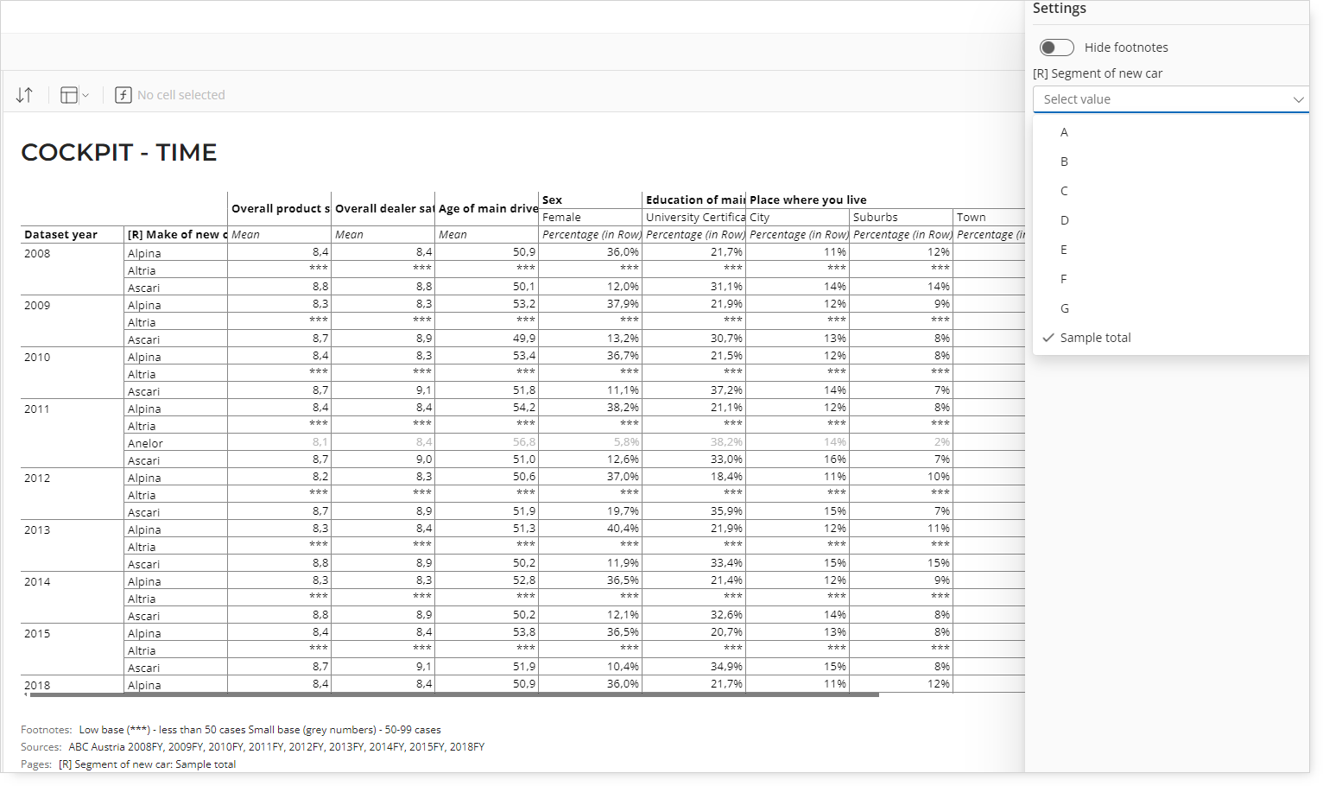The width and height of the screenshot is (1323, 786).
Task: Click the 37,2% value for 2010 Ascari
Action: [x=726, y=390]
